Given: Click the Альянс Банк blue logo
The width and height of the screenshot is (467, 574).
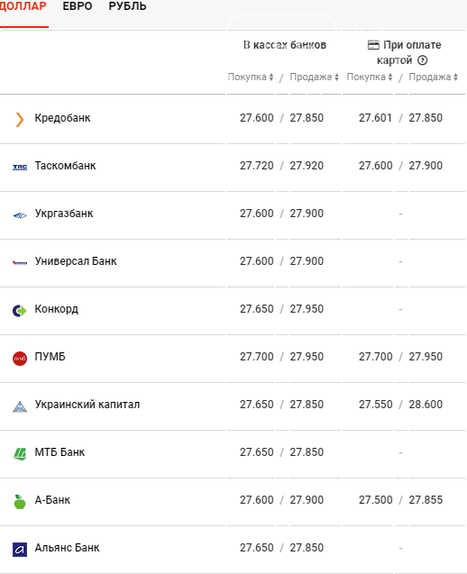Looking at the screenshot, I should pos(20,550).
